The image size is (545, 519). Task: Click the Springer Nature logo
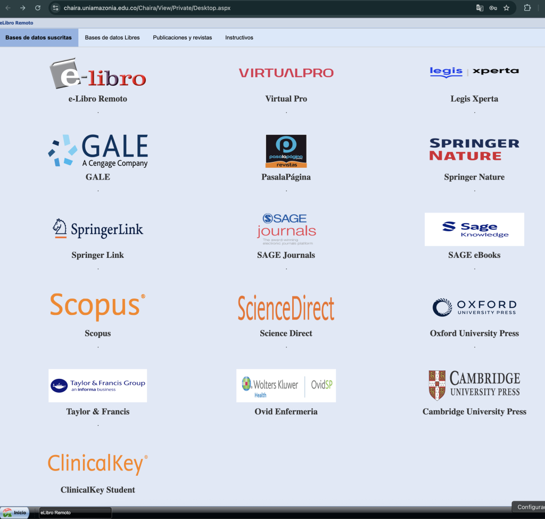(x=474, y=149)
